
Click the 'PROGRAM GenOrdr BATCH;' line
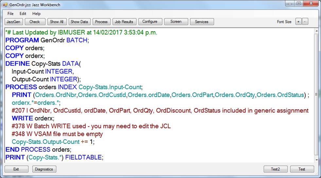click(x=47, y=40)
